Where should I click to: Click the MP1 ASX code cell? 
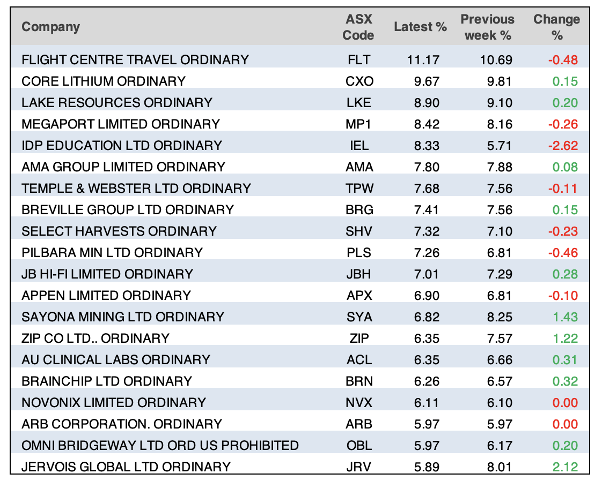[359, 124]
